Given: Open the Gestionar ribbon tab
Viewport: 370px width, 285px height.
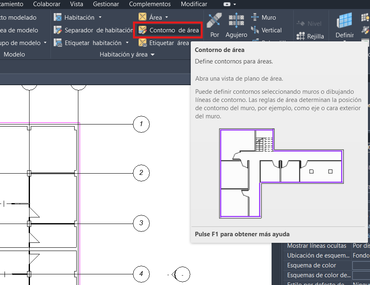Looking at the screenshot, I should click(x=106, y=4).
